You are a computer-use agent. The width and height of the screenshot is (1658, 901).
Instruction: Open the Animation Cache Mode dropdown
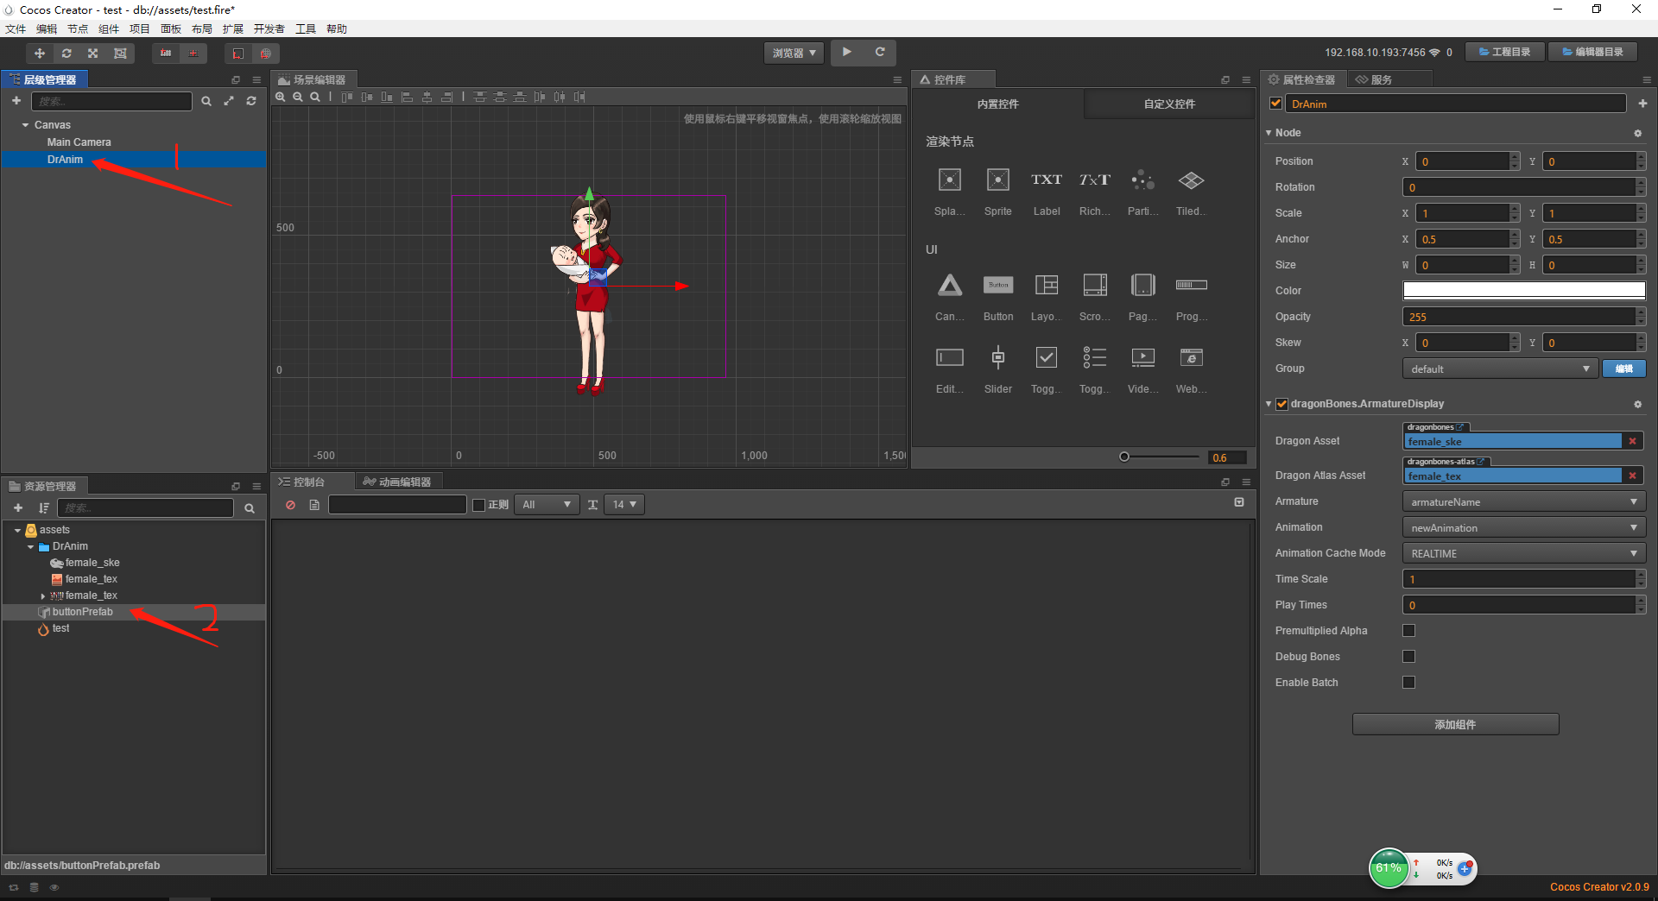[x=1524, y=553]
